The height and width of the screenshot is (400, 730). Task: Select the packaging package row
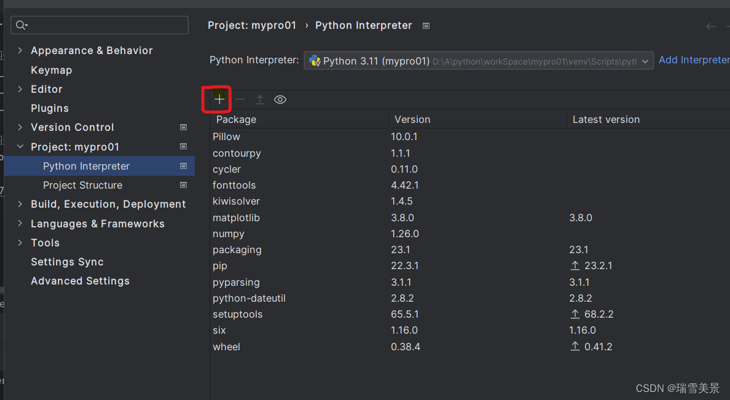[x=469, y=249]
